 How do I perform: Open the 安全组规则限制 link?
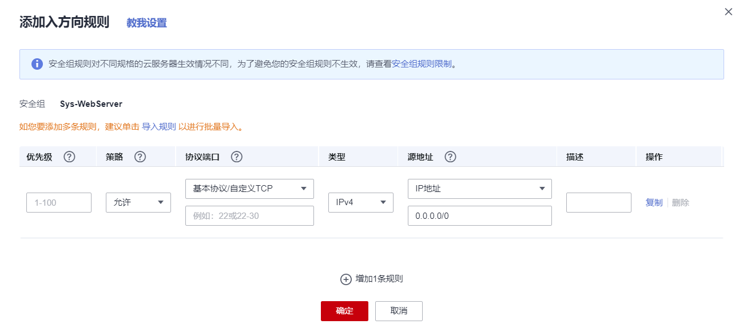pos(422,64)
